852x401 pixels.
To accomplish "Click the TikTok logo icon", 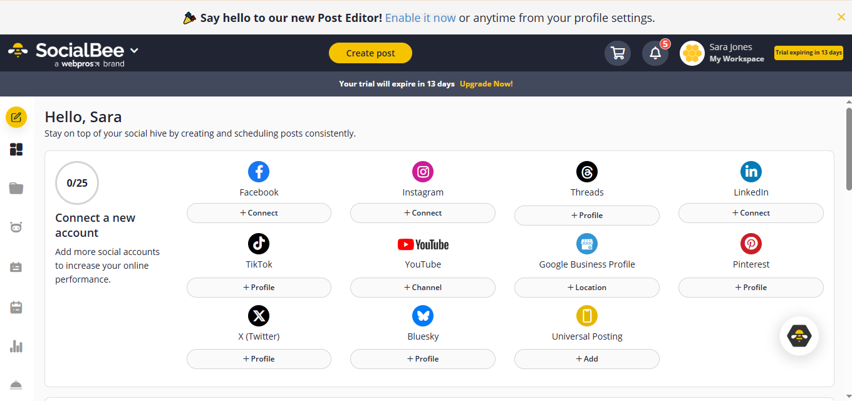I will tap(259, 244).
